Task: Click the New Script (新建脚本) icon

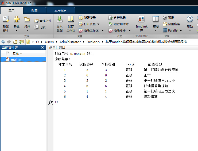Action: point(6,19)
